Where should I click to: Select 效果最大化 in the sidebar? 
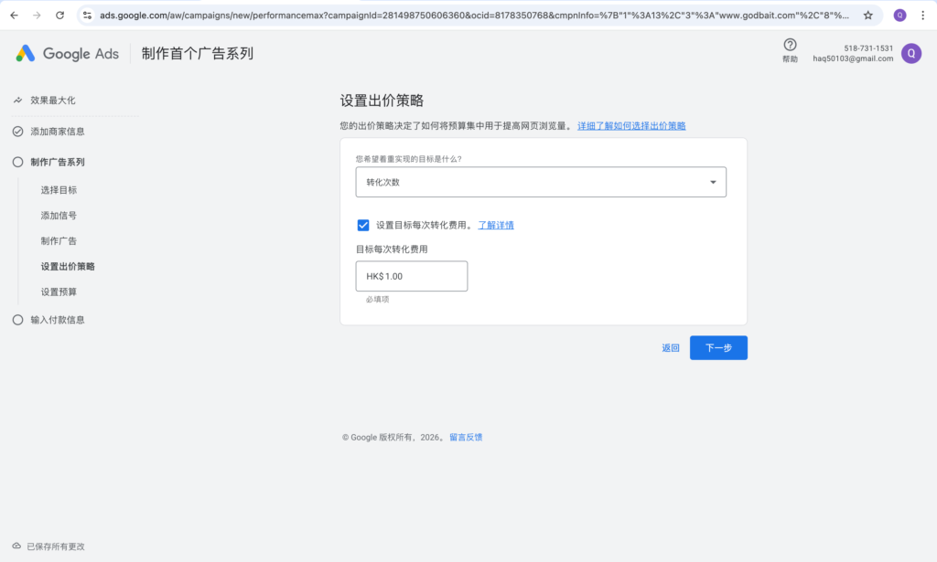[x=52, y=101]
